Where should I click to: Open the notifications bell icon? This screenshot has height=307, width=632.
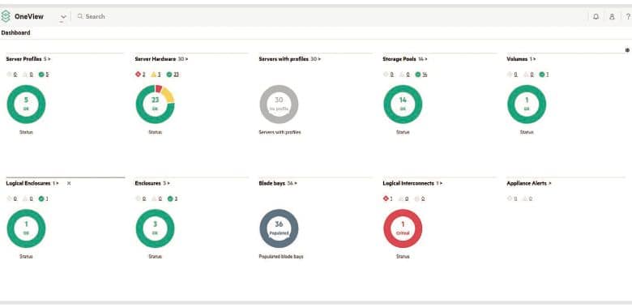pyautogui.click(x=596, y=16)
